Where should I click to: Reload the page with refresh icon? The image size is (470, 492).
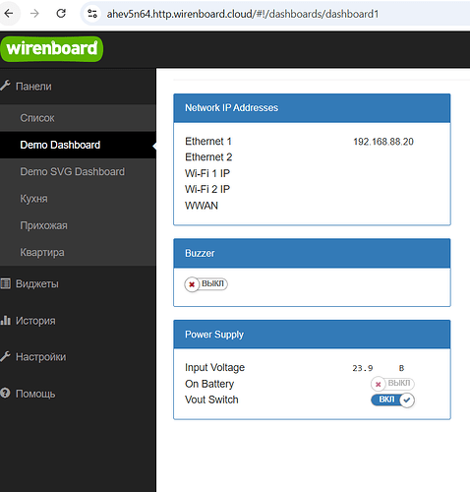[61, 14]
